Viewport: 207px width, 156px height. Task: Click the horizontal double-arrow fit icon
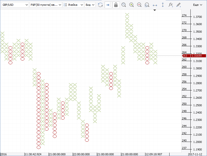click(155, 5)
